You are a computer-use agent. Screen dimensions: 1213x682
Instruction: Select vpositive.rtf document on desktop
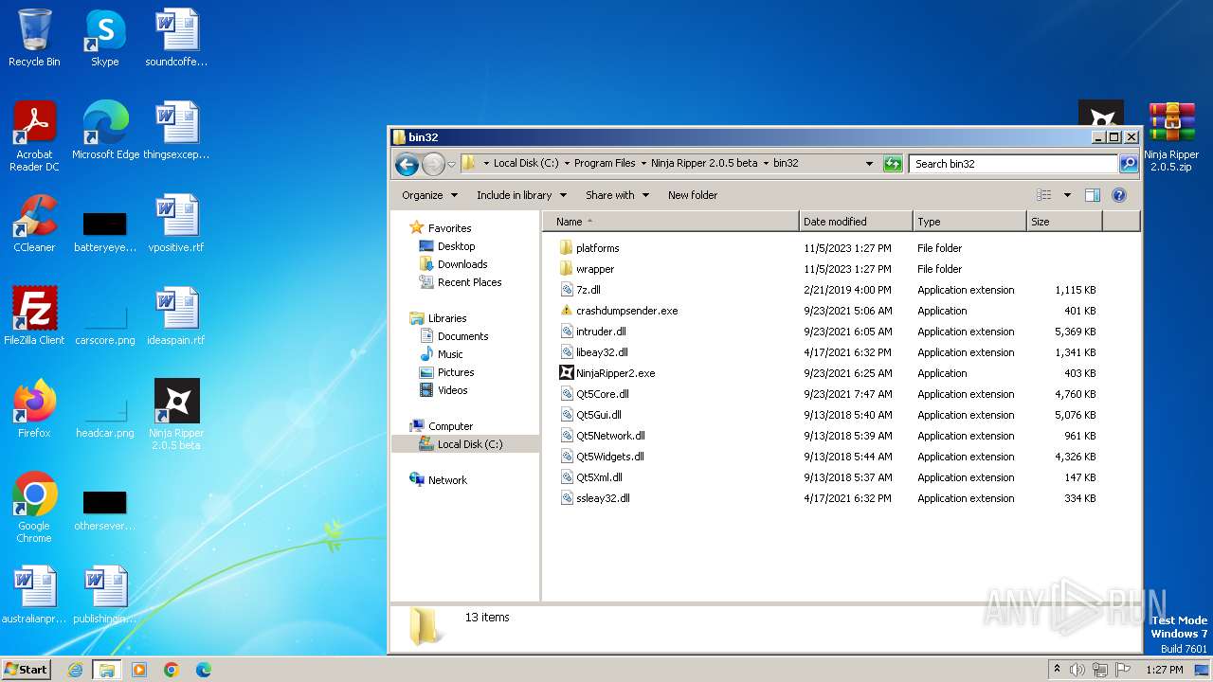click(176, 224)
